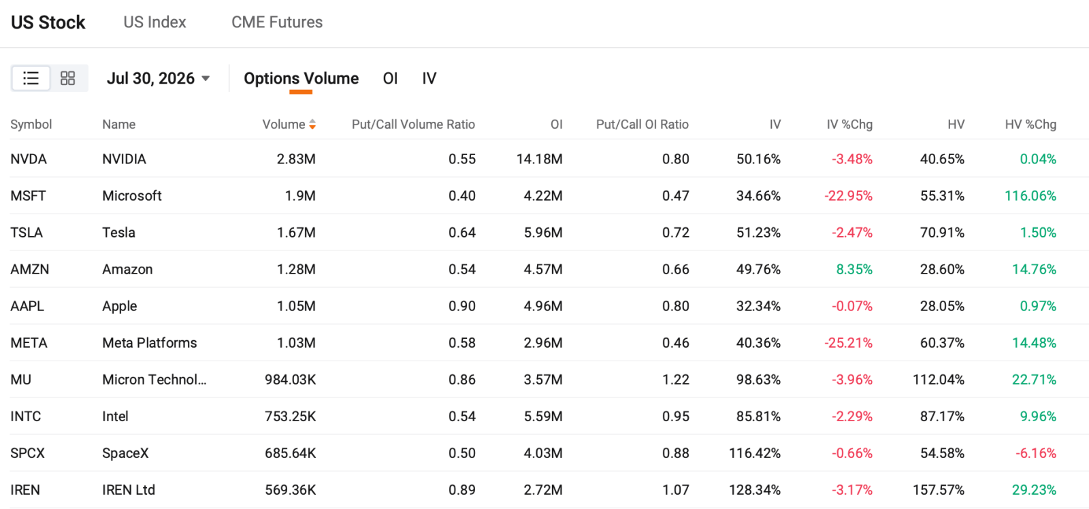1089x509 pixels.
Task: Open the IV tab next to OI
Action: pos(429,78)
